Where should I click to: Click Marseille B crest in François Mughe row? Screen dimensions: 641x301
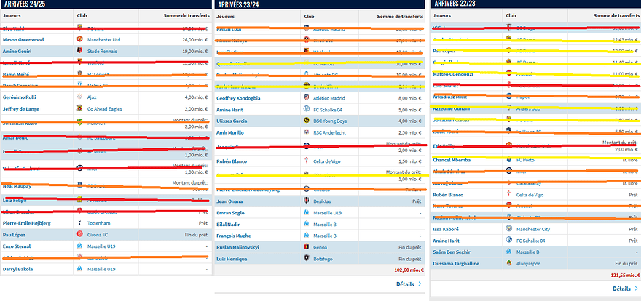point(307,236)
